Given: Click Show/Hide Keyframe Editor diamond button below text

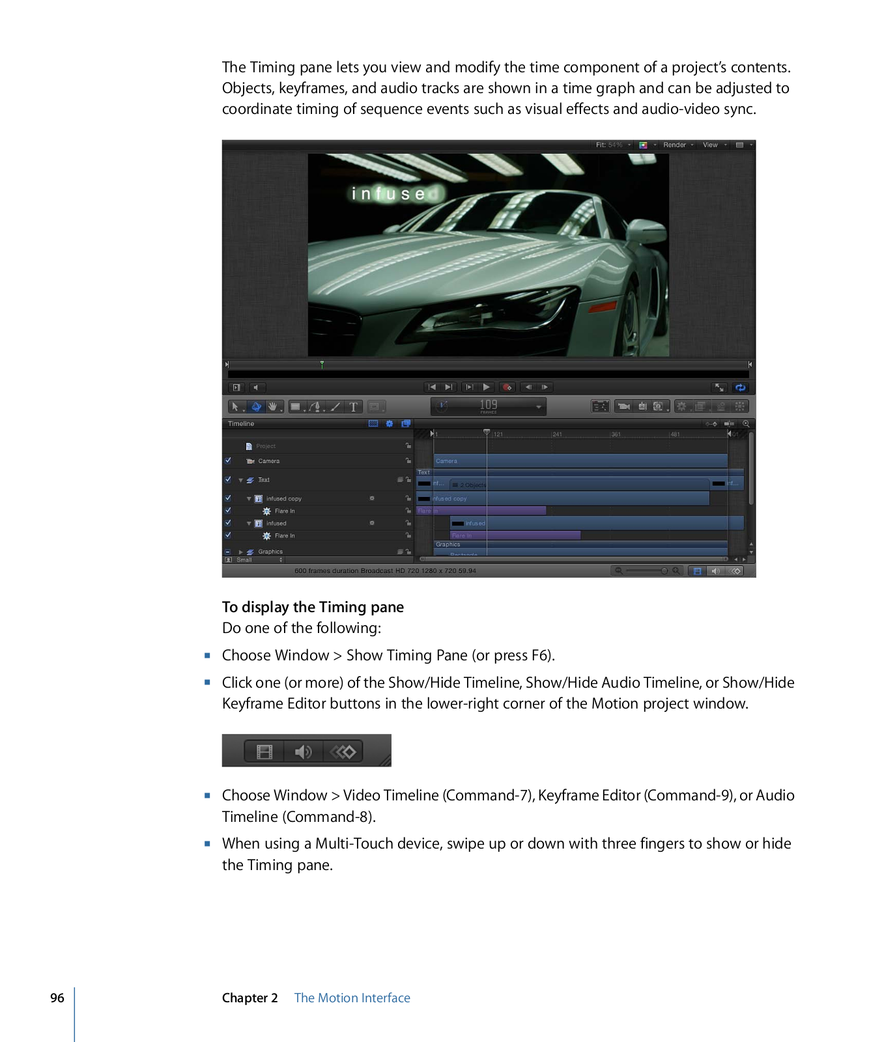Looking at the screenshot, I should point(343,752).
